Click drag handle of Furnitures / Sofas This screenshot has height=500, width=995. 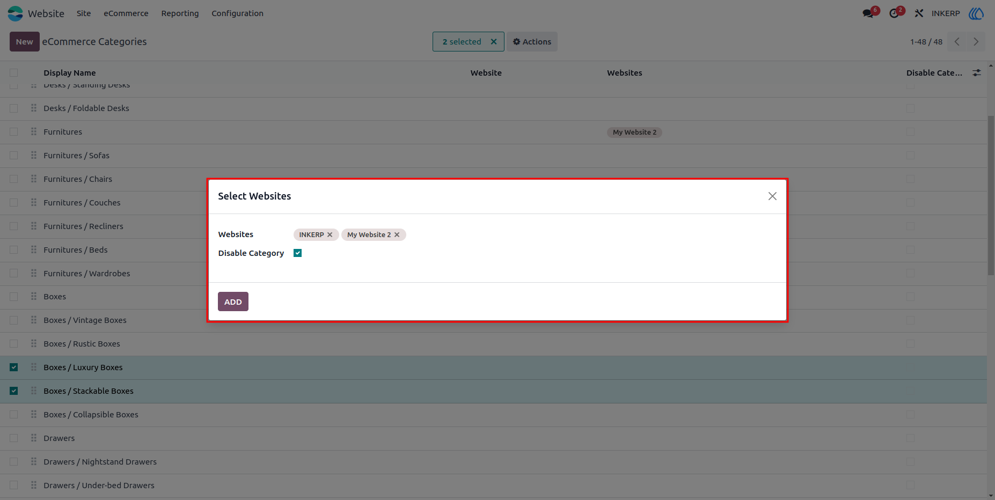pos(34,155)
